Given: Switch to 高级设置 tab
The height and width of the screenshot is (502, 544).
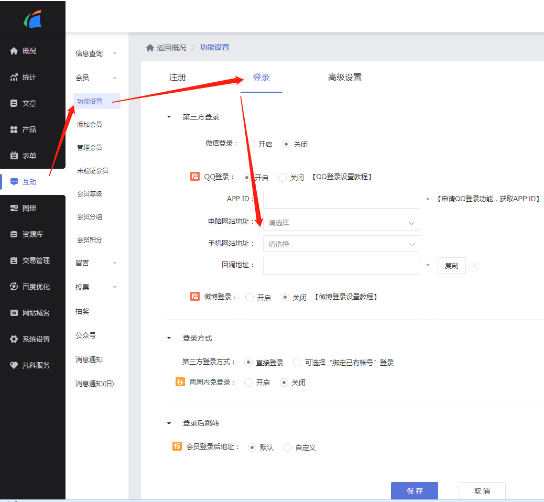Looking at the screenshot, I should [x=345, y=78].
